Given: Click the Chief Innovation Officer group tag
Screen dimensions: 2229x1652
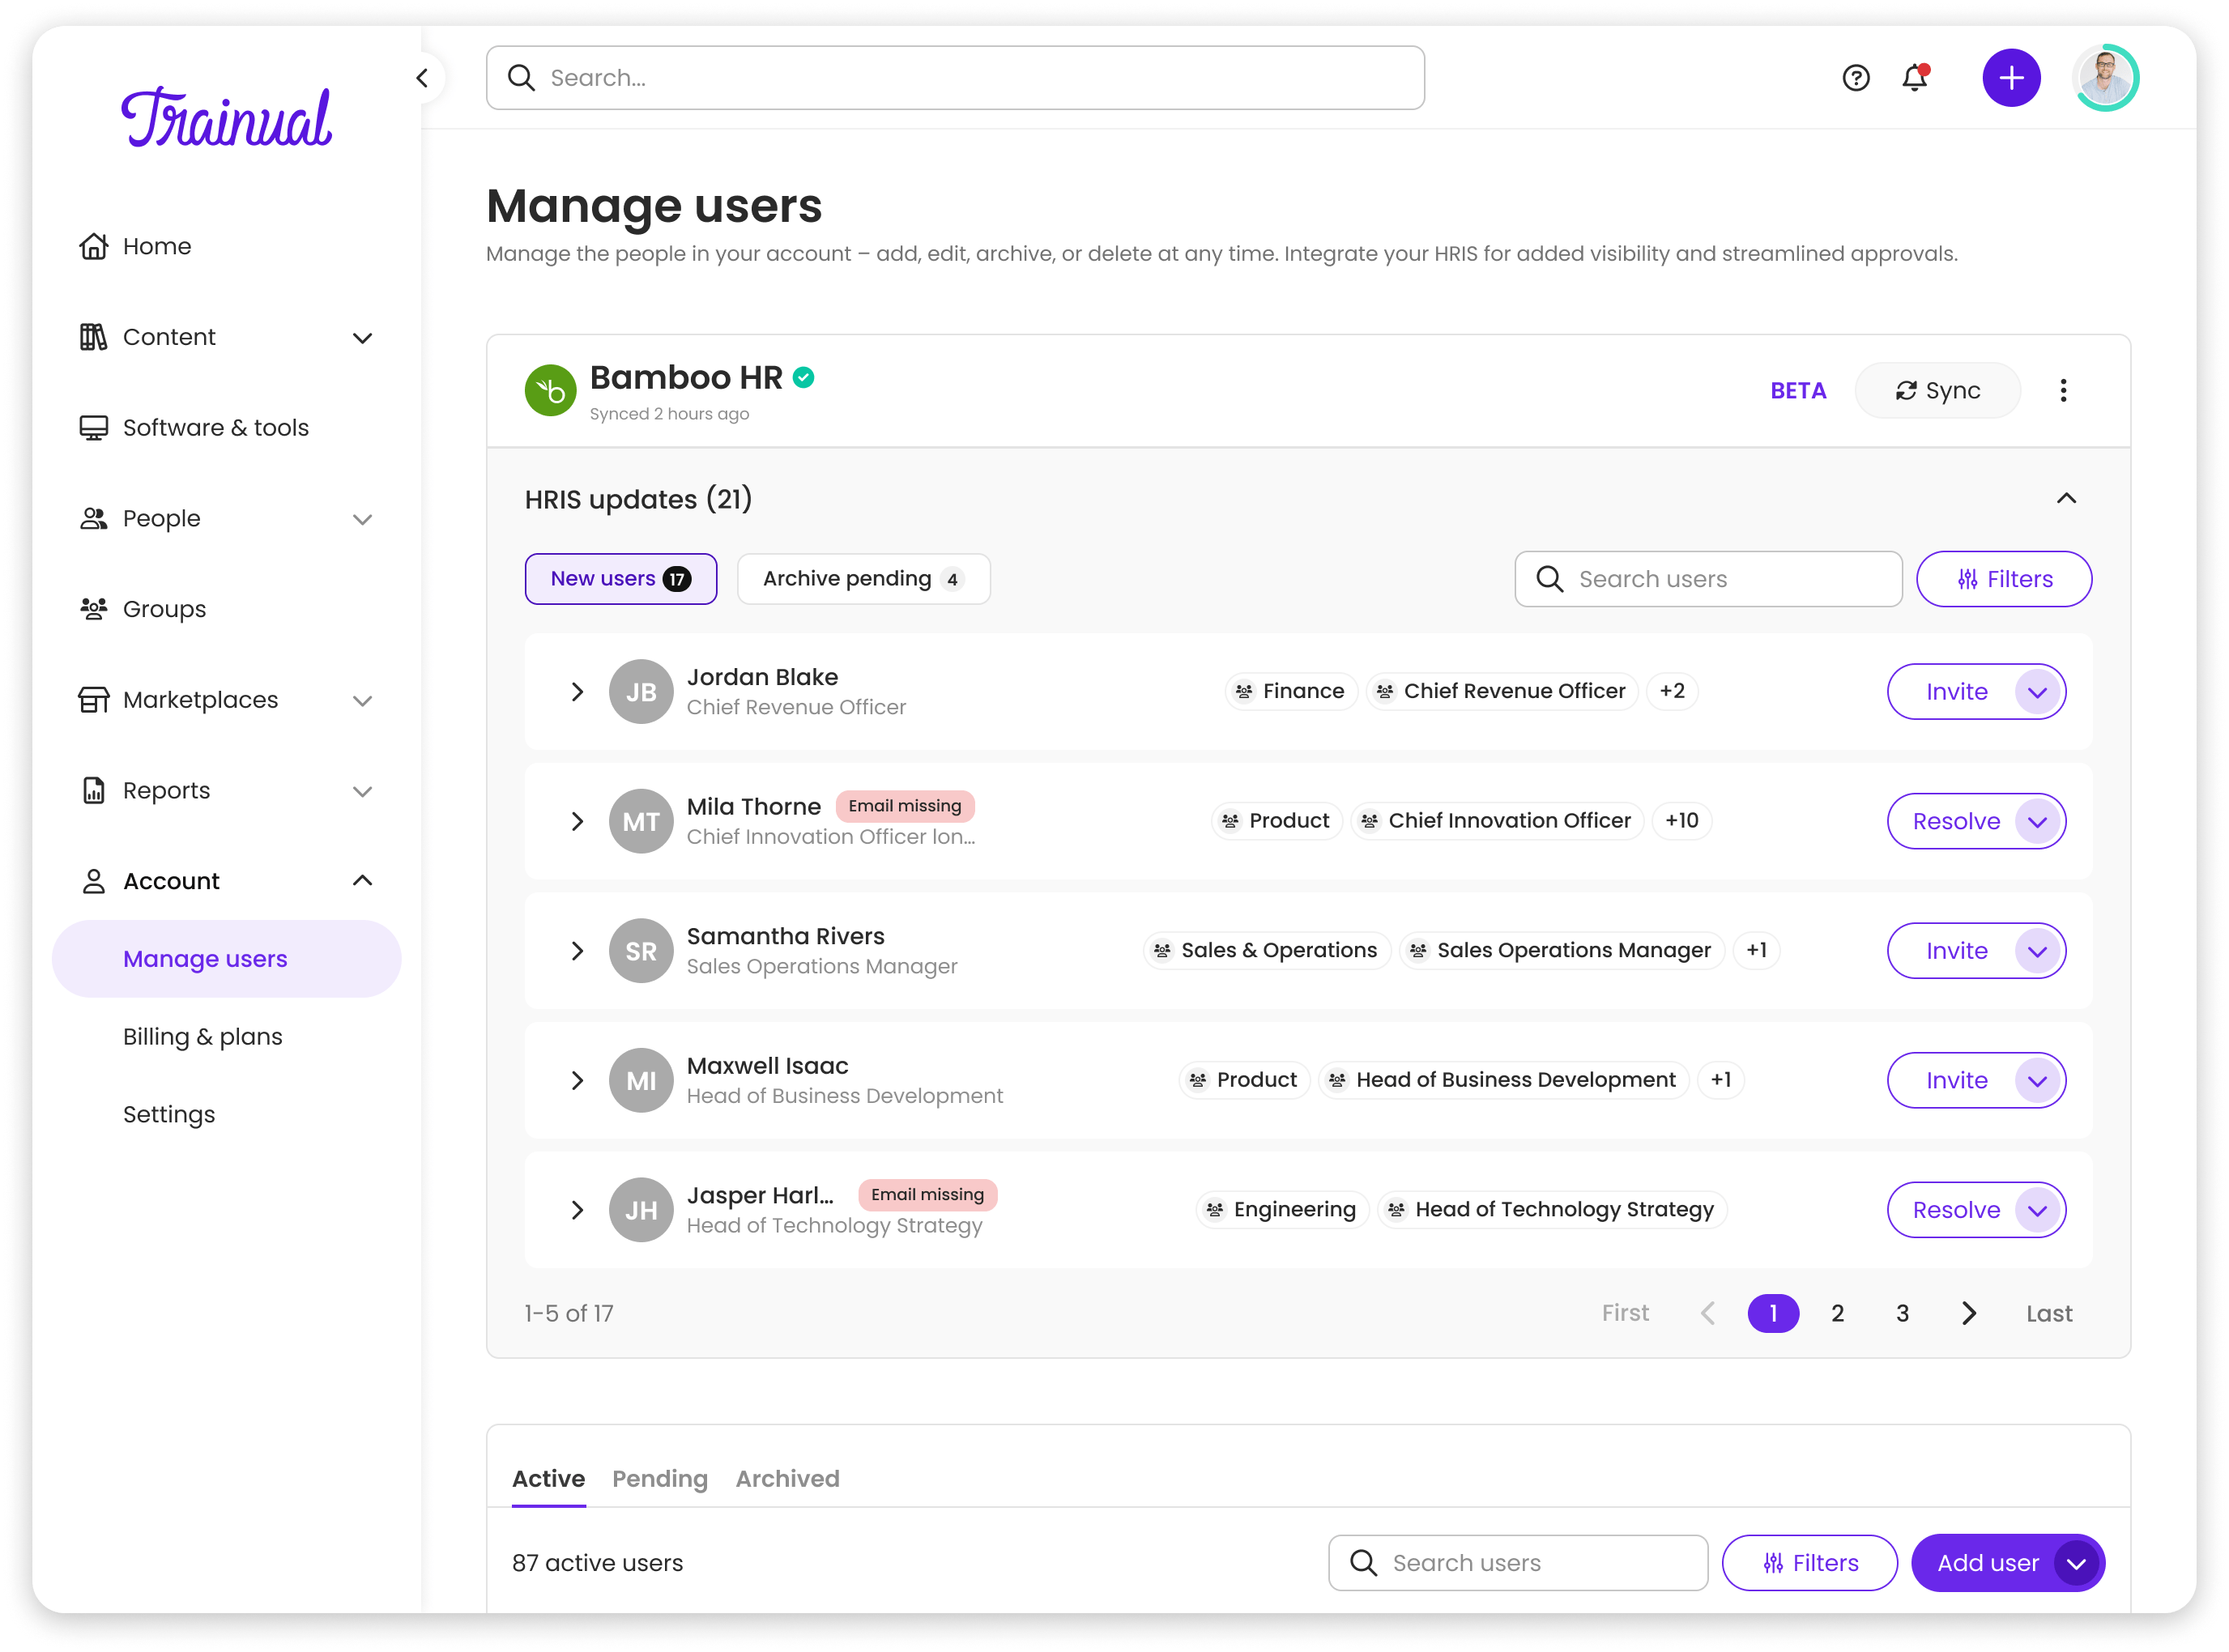Looking at the screenshot, I should pos(1497,820).
